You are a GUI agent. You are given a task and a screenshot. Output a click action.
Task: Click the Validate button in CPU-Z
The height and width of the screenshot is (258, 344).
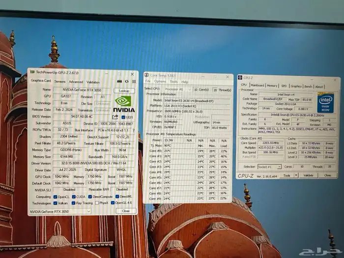tap(308, 175)
